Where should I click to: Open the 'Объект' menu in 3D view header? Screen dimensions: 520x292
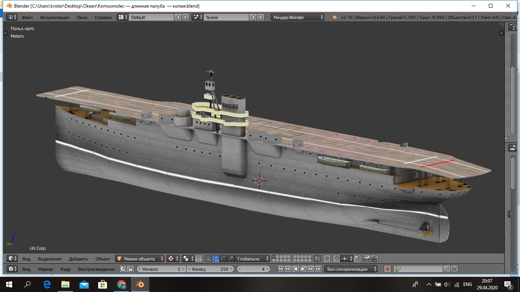tap(103, 259)
